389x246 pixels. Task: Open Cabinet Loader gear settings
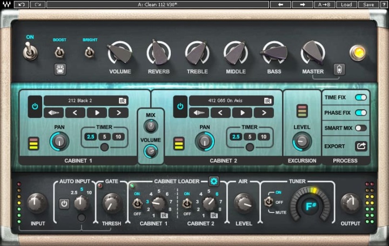click(x=213, y=181)
